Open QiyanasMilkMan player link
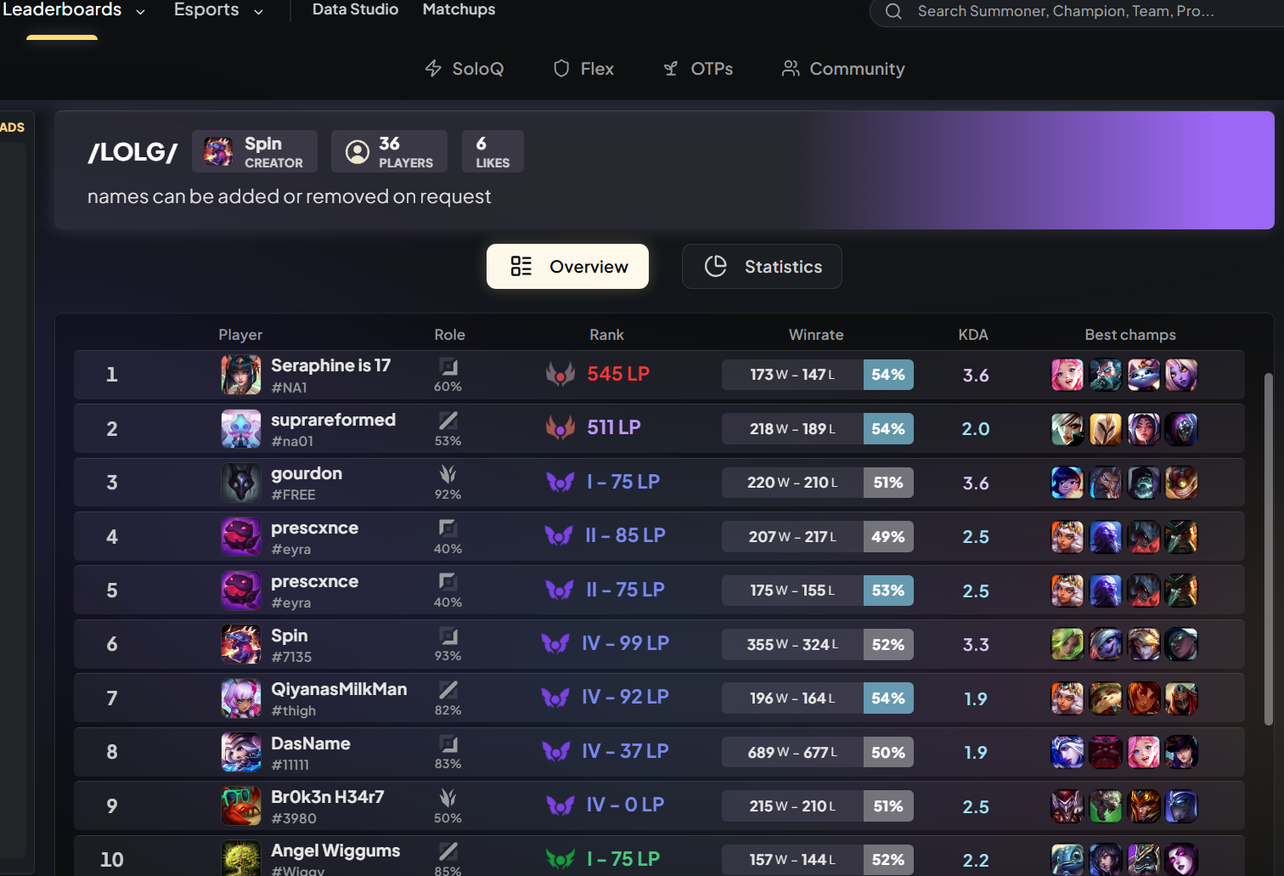This screenshot has height=876, width=1284. click(x=339, y=689)
